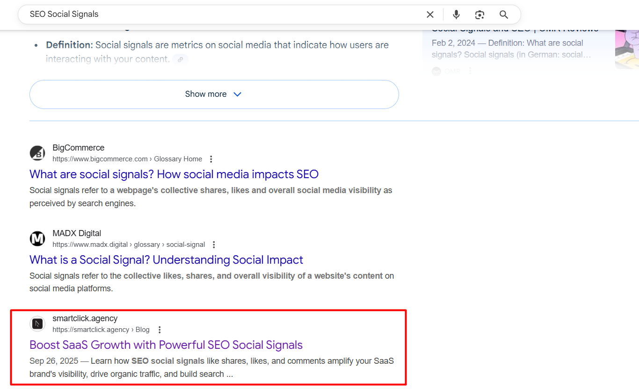Image resolution: width=639 pixels, height=389 pixels.
Task: Click the smartclick.agency site name
Action: point(85,318)
